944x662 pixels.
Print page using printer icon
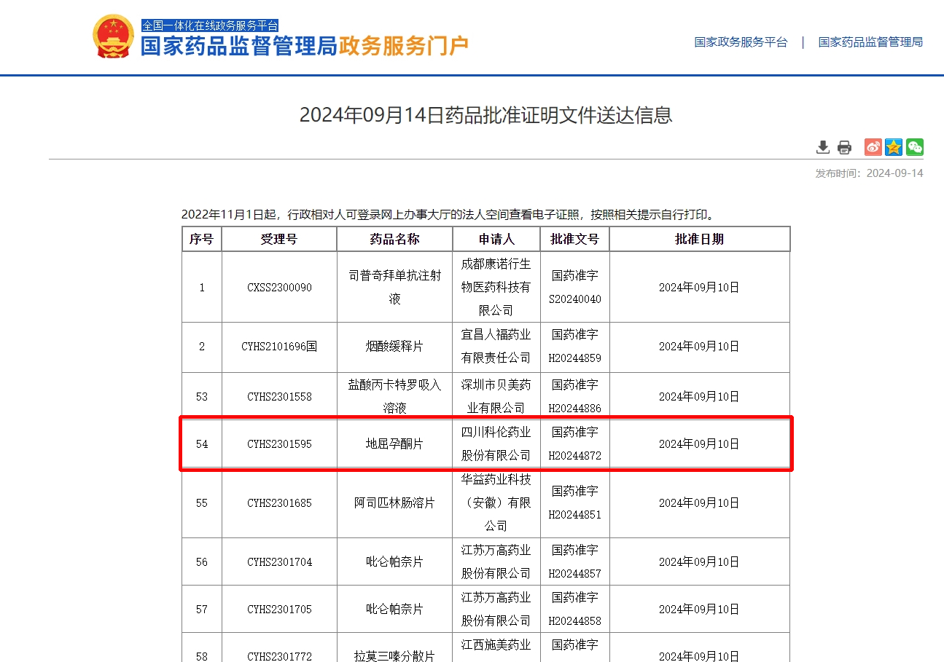click(x=844, y=147)
